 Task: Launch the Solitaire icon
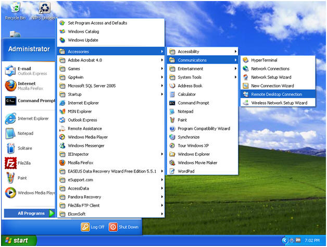pos(10,148)
